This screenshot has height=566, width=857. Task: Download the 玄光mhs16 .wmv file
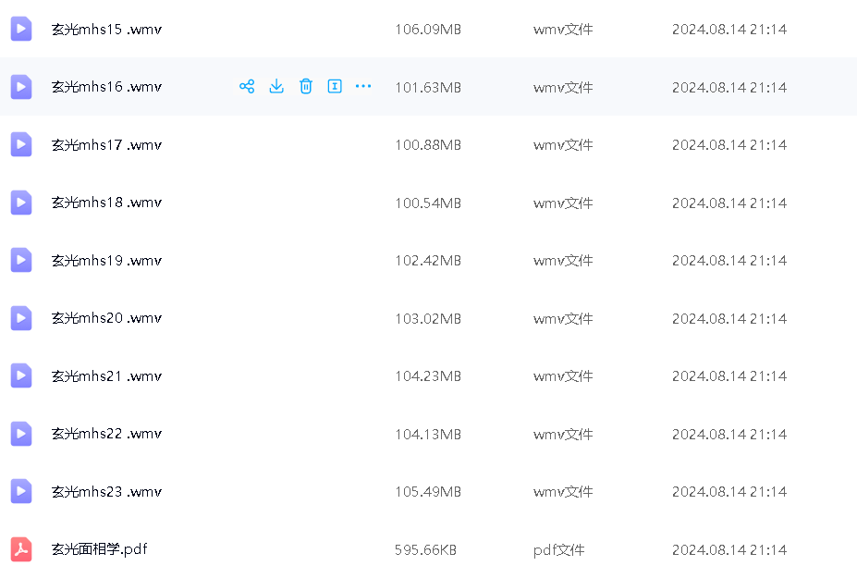[276, 87]
